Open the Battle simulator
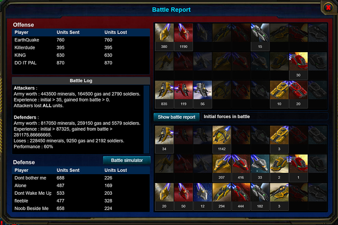This screenshot has width=338, height=225. pyautogui.click(x=127, y=161)
